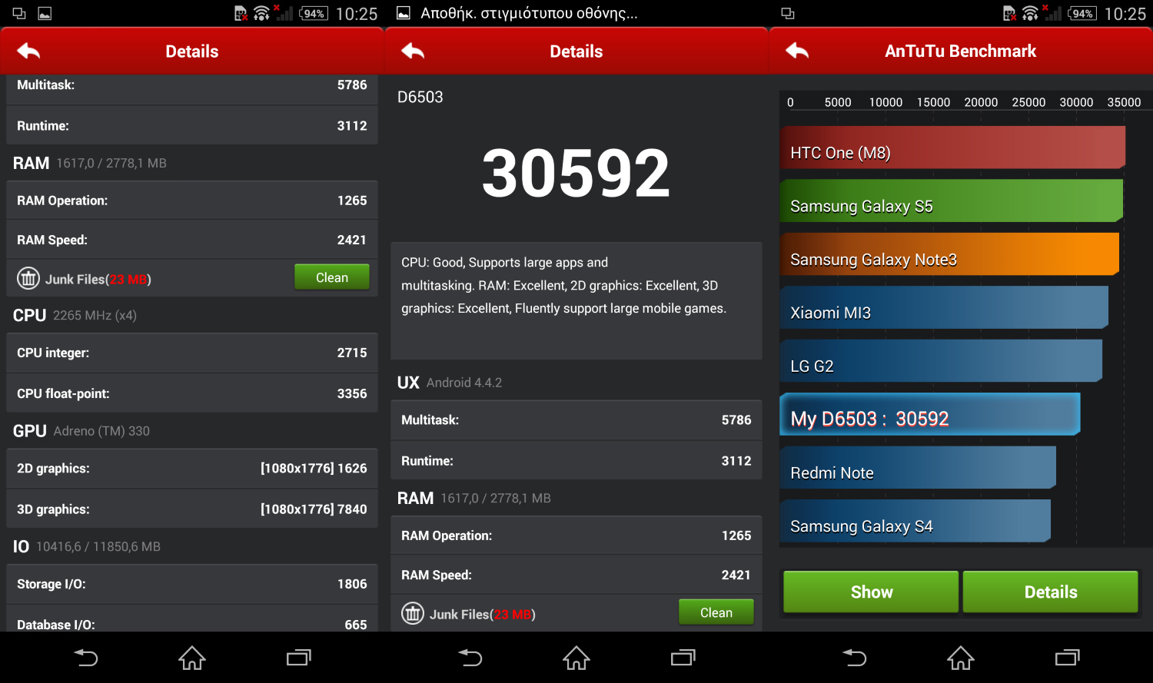Tap 10:25 clock in right status bar
1153x683 pixels.
(x=1125, y=14)
